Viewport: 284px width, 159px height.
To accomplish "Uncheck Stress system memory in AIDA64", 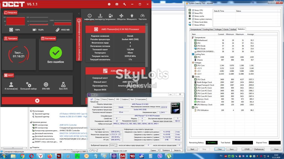I will click(193, 19).
